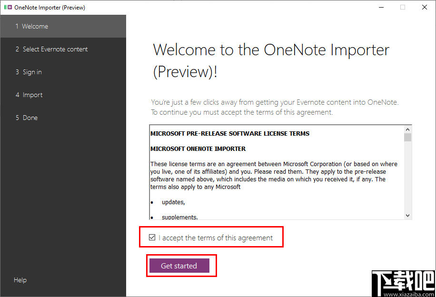
Task: Select the "Select Evernote content" step
Action: pyautogui.click(x=54, y=49)
